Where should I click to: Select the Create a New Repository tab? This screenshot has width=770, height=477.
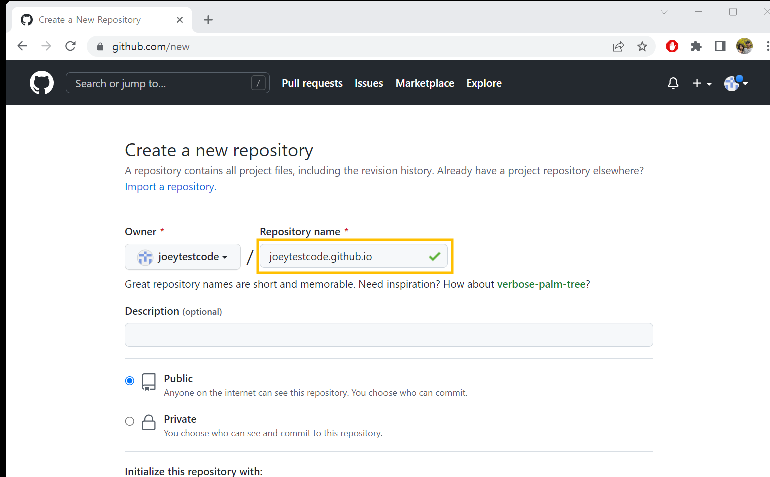(x=102, y=20)
